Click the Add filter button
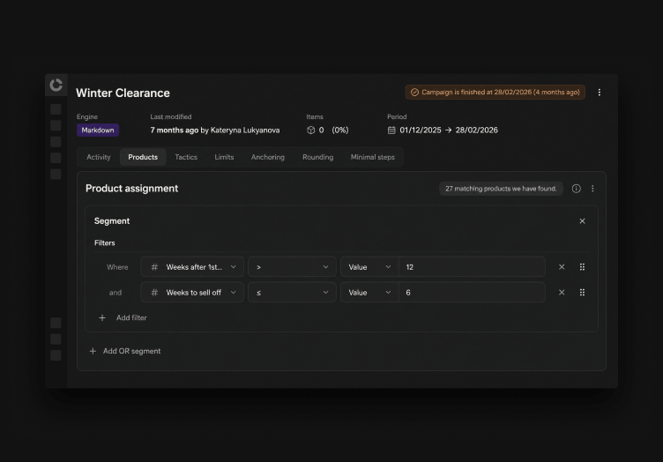The width and height of the screenshot is (663, 462). (x=123, y=318)
